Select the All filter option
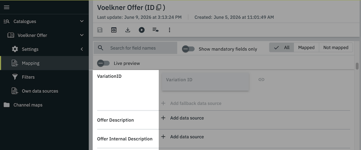Image resolution: width=361 pixels, height=150 pixels. [x=282, y=47]
